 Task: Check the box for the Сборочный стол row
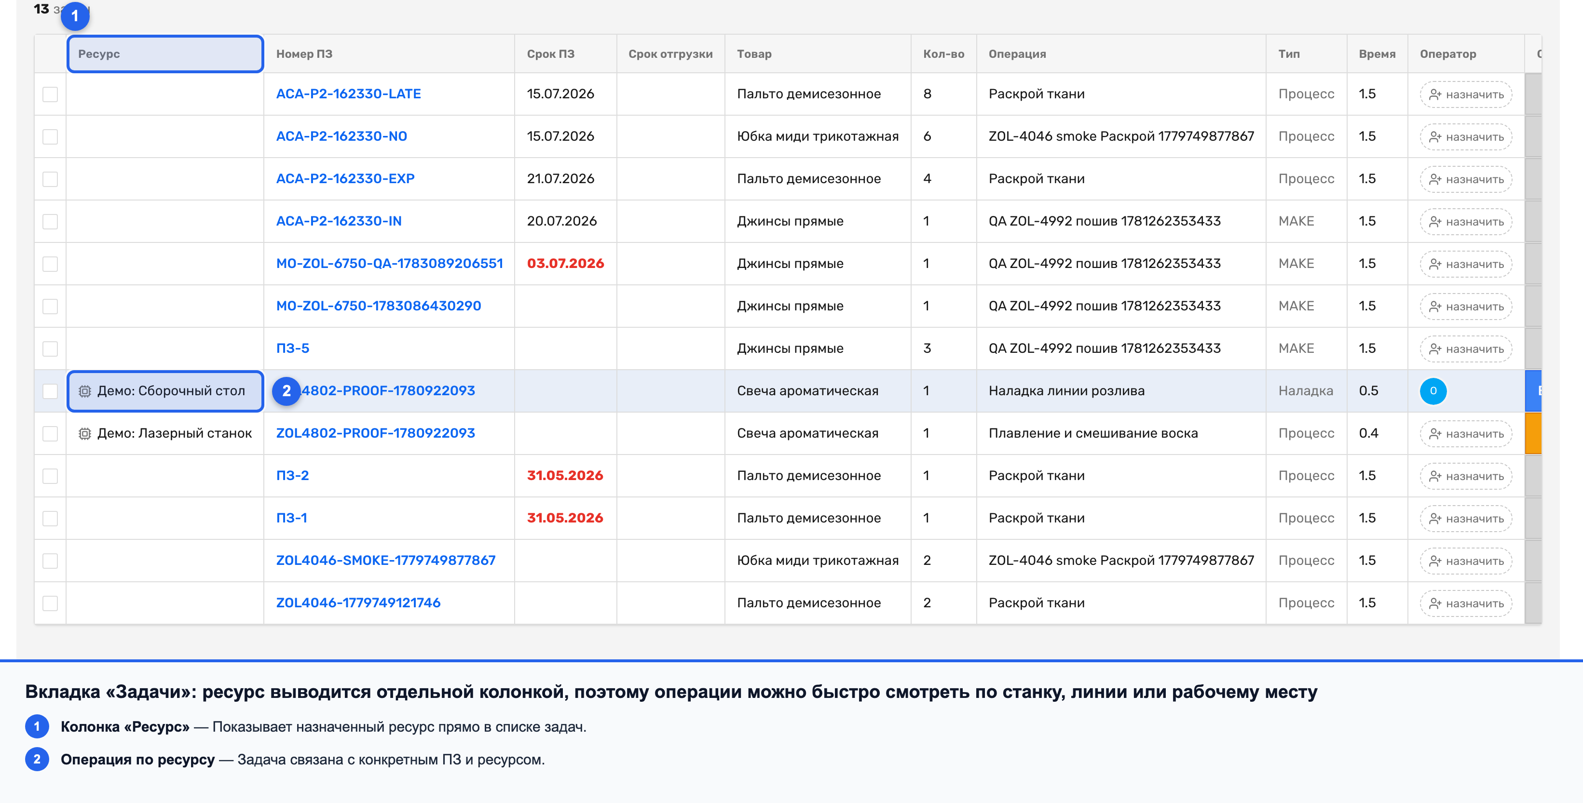click(x=50, y=391)
